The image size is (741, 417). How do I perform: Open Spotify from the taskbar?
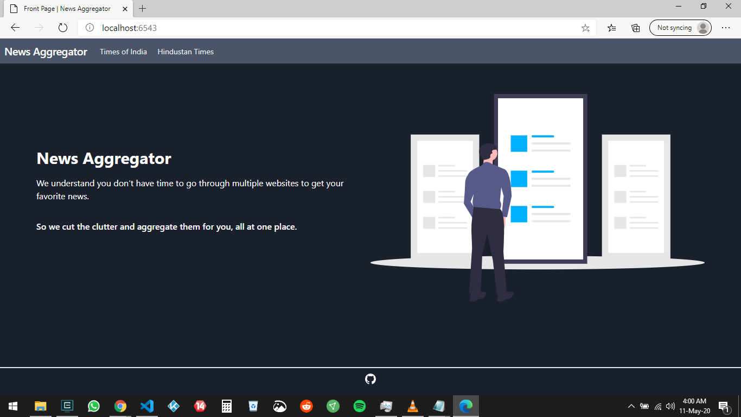[360, 406]
